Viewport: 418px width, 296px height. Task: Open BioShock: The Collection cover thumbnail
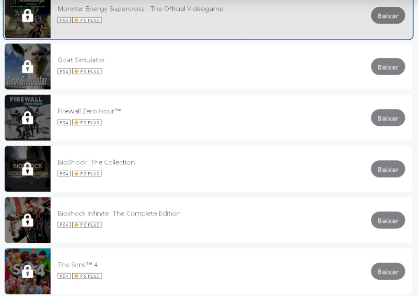[28, 169]
